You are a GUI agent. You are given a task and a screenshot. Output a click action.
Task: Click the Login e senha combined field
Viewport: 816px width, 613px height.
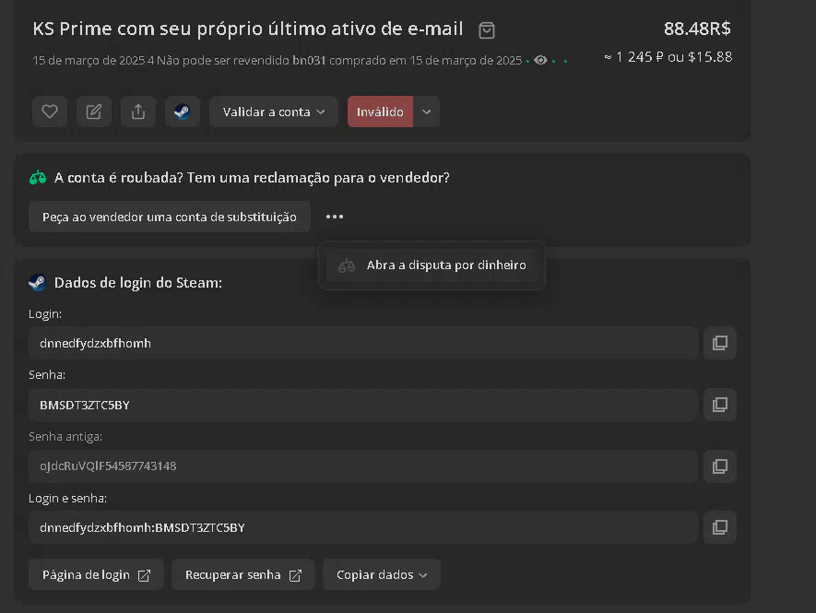(363, 527)
